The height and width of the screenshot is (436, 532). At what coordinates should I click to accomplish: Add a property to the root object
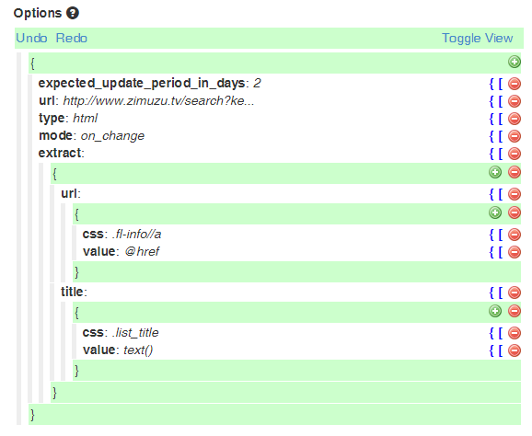coord(514,62)
